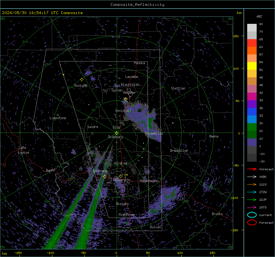Click the Sundre town label
The image size is (275, 257).
pyautogui.click(x=93, y=127)
